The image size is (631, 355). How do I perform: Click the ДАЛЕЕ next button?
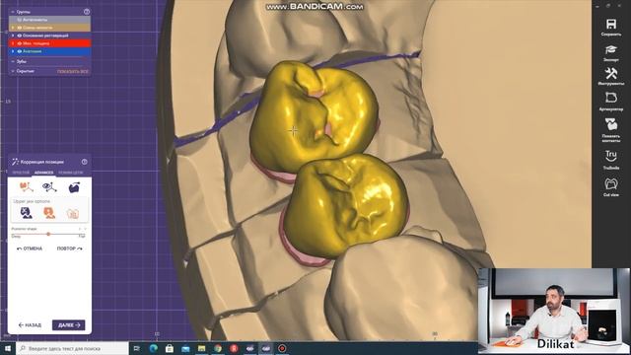click(68, 325)
